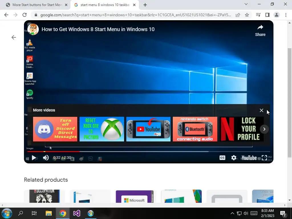The width and height of the screenshot is (292, 219).
Task: Show next More videos suggestions
Action: (x=264, y=129)
